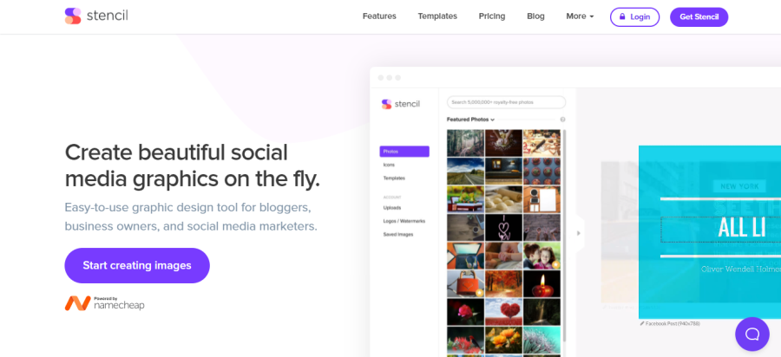
Task: Expand the More menu
Action: click(x=580, y=16)
